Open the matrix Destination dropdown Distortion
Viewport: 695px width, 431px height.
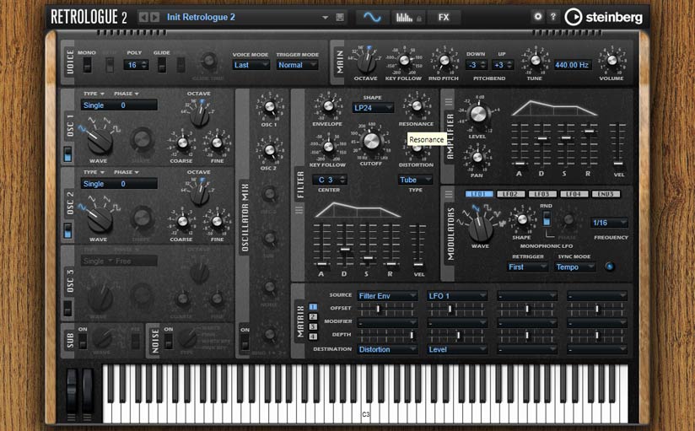(387, 349)
